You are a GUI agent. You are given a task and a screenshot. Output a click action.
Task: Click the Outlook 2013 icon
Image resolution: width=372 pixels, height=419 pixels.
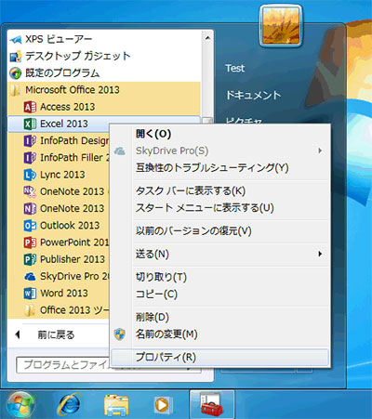point(30,226)
